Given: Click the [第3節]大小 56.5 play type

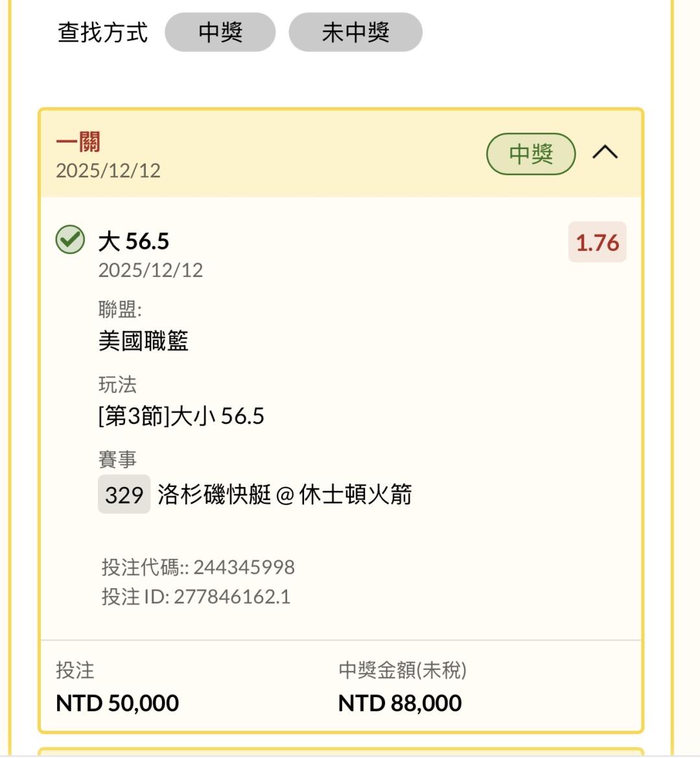Looking at the screenshot, I should [x=181, y=416].
